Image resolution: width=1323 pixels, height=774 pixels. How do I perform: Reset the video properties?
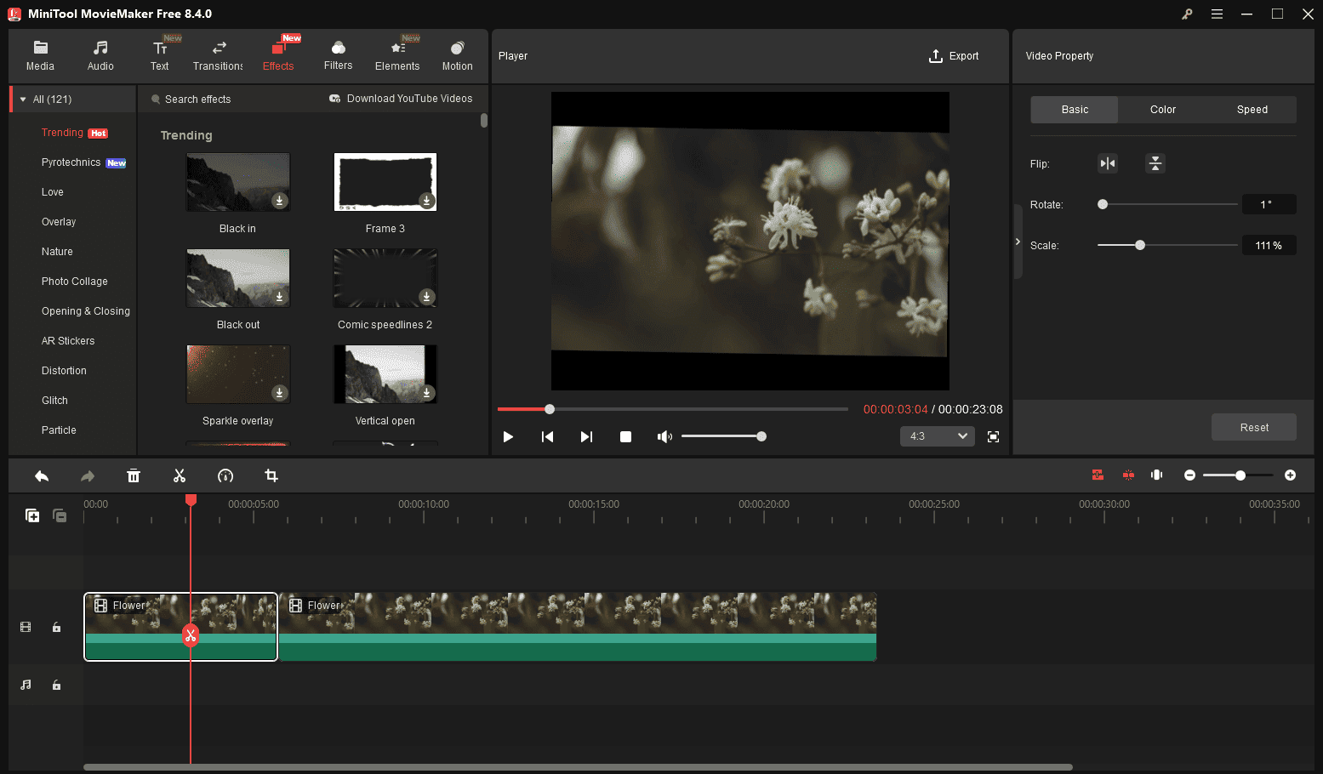point(1254,427)
